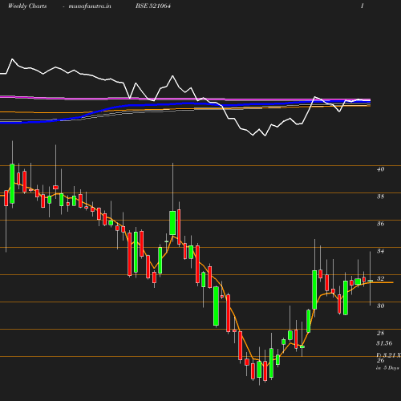
Task: Click the current price value 31.56
Action: pyautogui.click(x=384, y=343)
